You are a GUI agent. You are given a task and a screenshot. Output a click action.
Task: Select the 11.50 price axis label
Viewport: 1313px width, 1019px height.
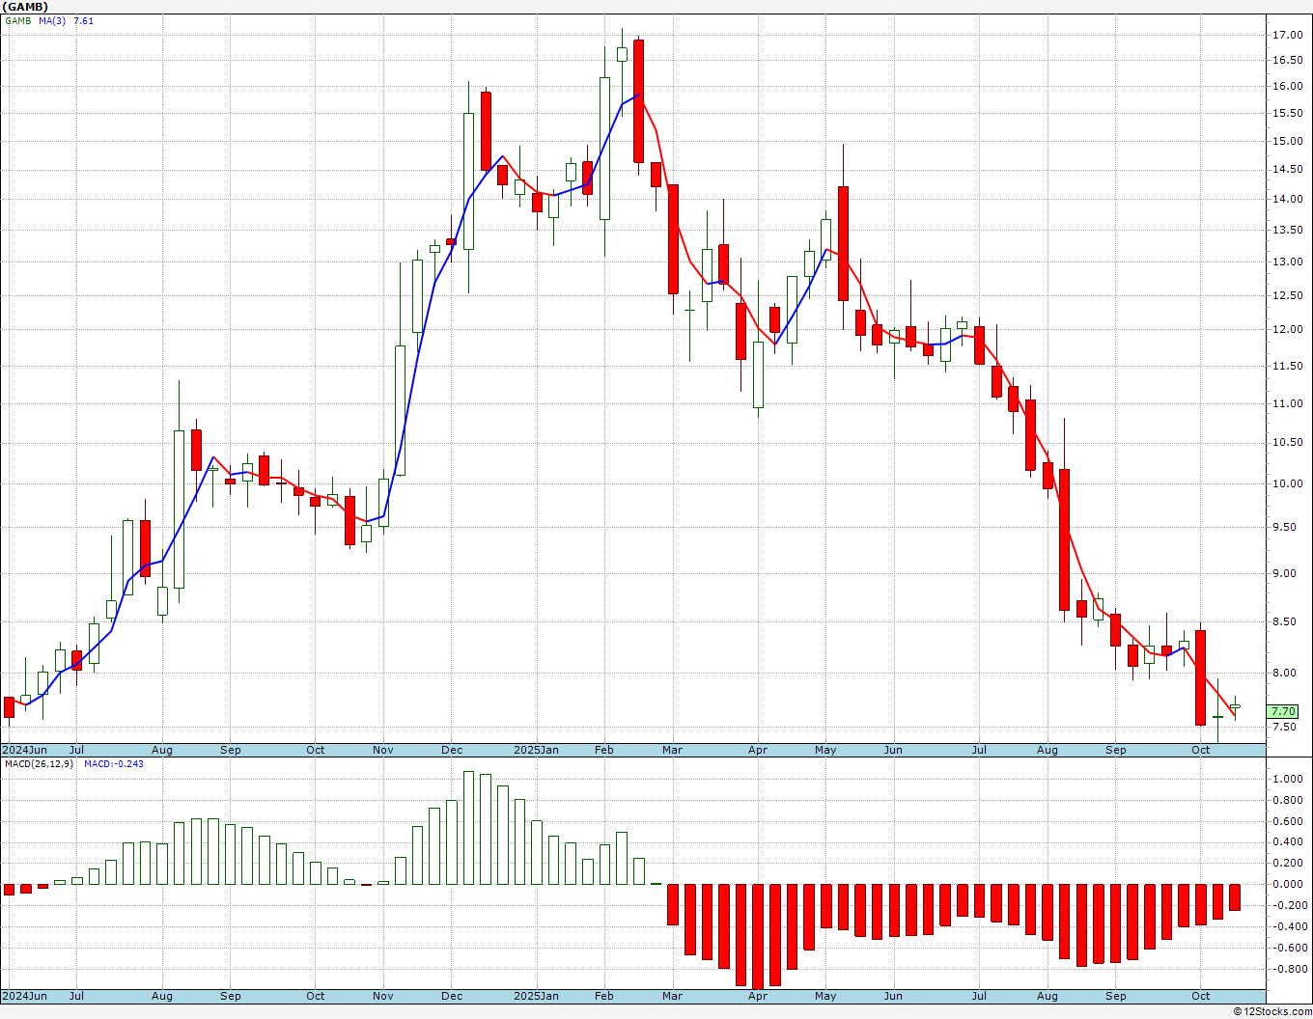pyautogui.click(x=1287, y=366)
